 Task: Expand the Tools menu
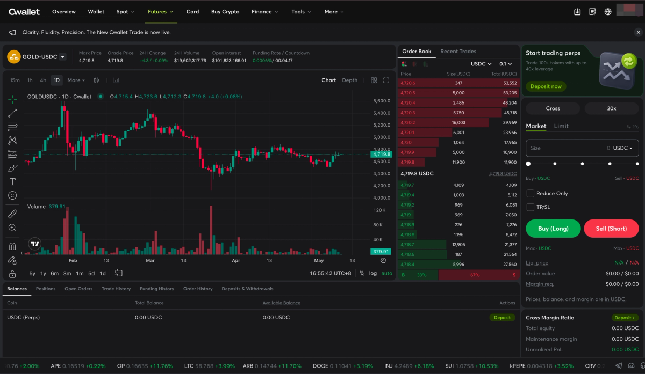(x=301, y=12)
